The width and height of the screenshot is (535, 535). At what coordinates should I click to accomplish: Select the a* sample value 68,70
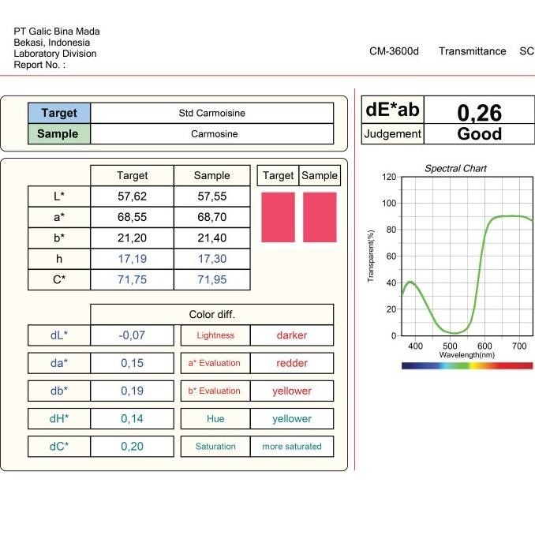211,216
